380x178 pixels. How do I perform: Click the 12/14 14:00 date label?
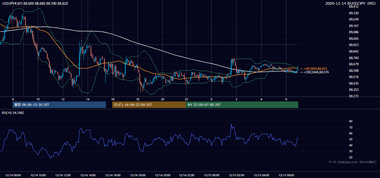coord(87,175)
